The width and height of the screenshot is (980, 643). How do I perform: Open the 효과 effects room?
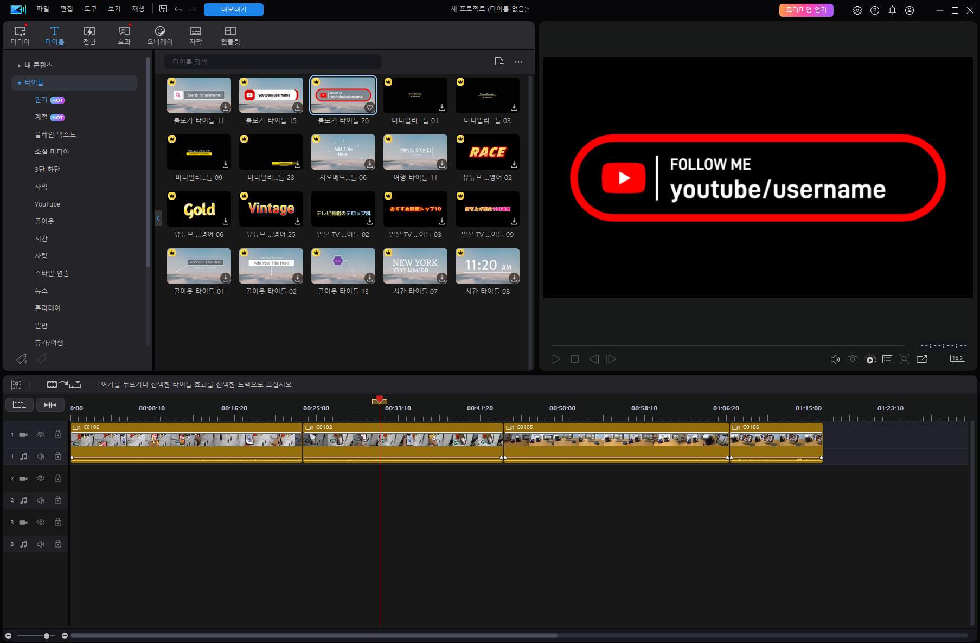[124, 35]
